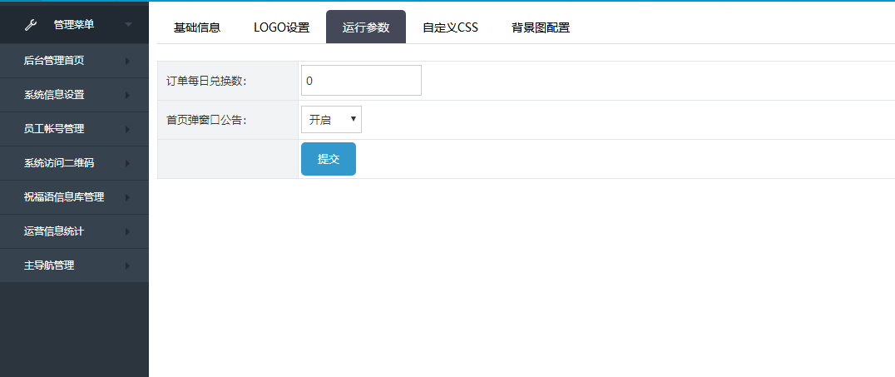Expand the arrow next to 运营信息统计
The width and height of the screenshot is (895, 377).
(128, 231)
